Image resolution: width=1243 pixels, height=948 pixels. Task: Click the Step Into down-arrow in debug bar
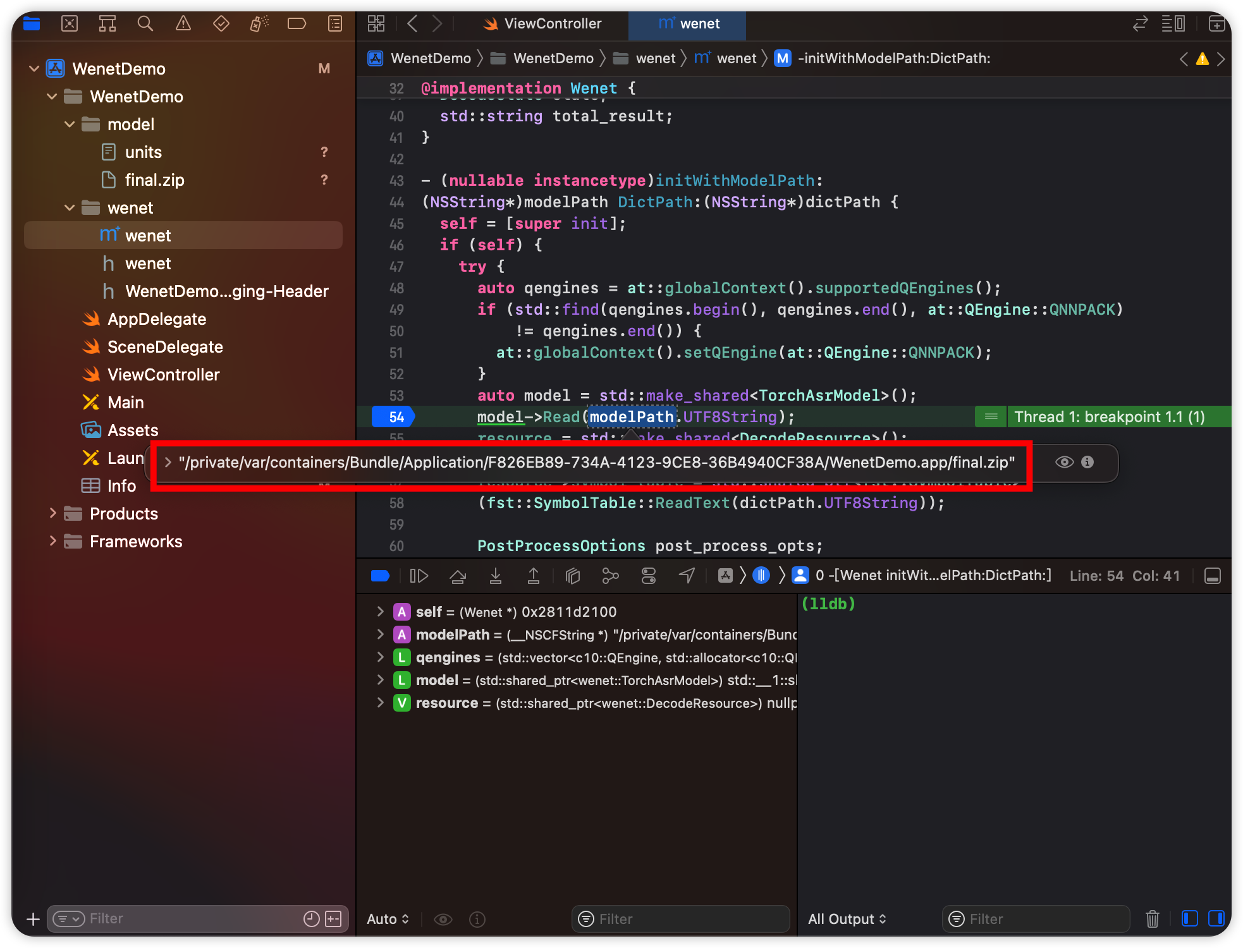(x=496, y=575)
